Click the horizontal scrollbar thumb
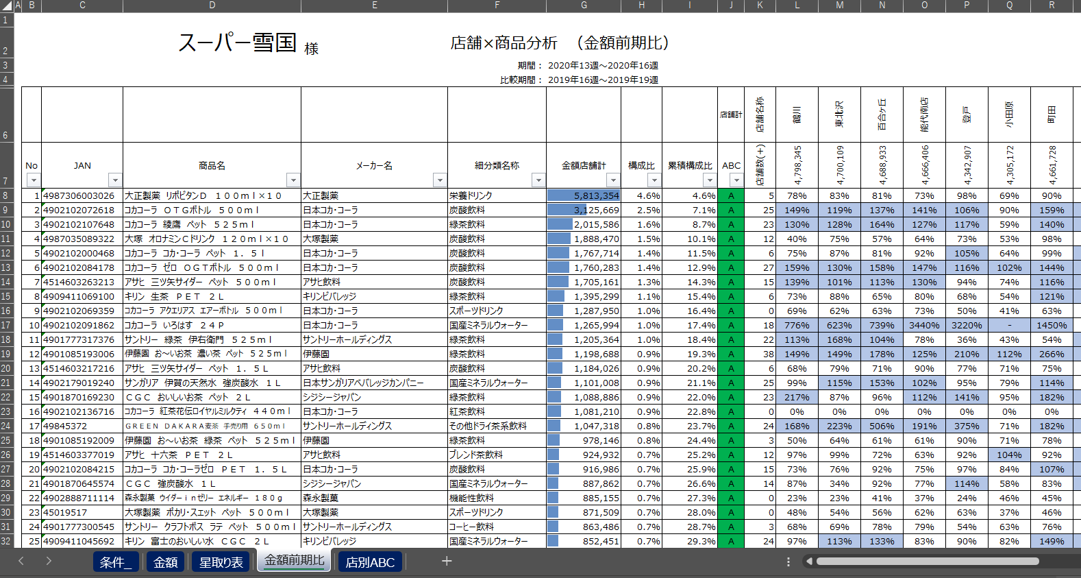The width and height of the screenshot is (1081, 578). [928, 562]
